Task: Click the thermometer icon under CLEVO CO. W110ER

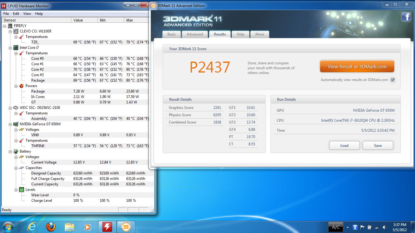Action: [22, 37]
